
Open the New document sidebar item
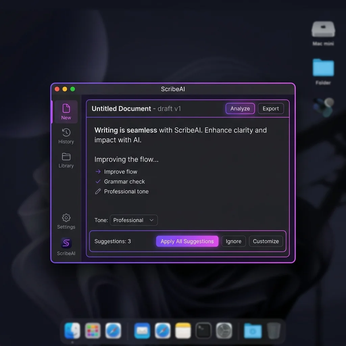pos(66,112)
